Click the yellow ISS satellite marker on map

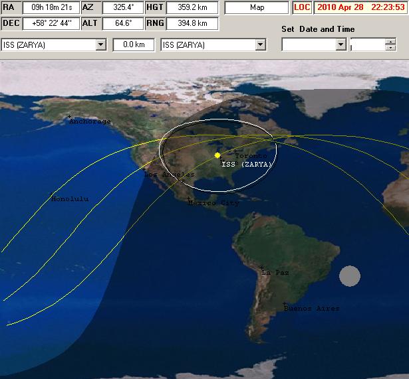[x=217, y=155]
